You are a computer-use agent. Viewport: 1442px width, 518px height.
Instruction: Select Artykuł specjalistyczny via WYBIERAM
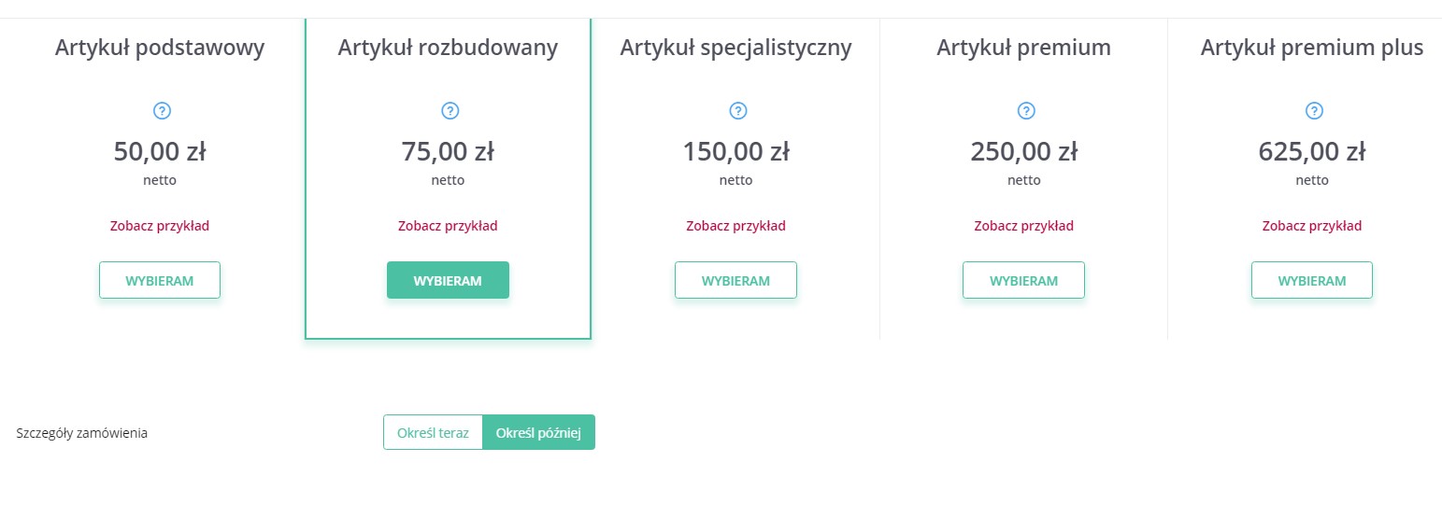pos(735,280)
